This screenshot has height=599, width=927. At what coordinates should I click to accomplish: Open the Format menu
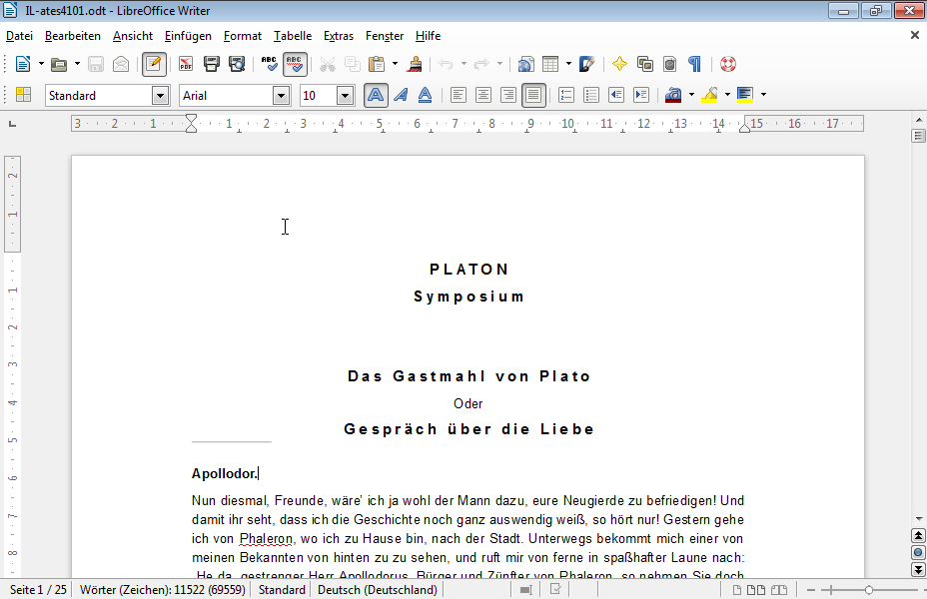pyautogui.click(x=243, y=36)
